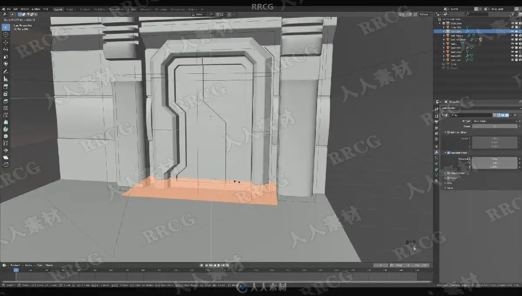Hide the Collection in the viewport

[512, 23]
